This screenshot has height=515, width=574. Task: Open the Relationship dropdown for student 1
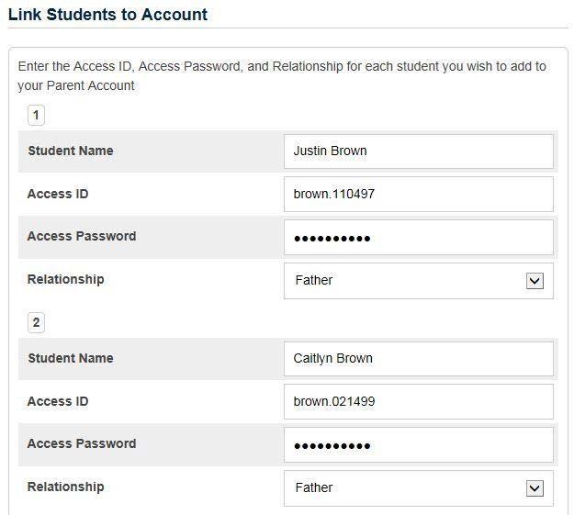tap(418, 281)
